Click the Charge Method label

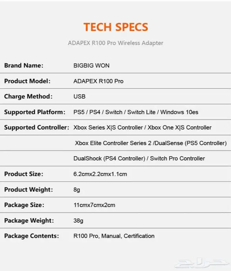(x=28, y=96)
